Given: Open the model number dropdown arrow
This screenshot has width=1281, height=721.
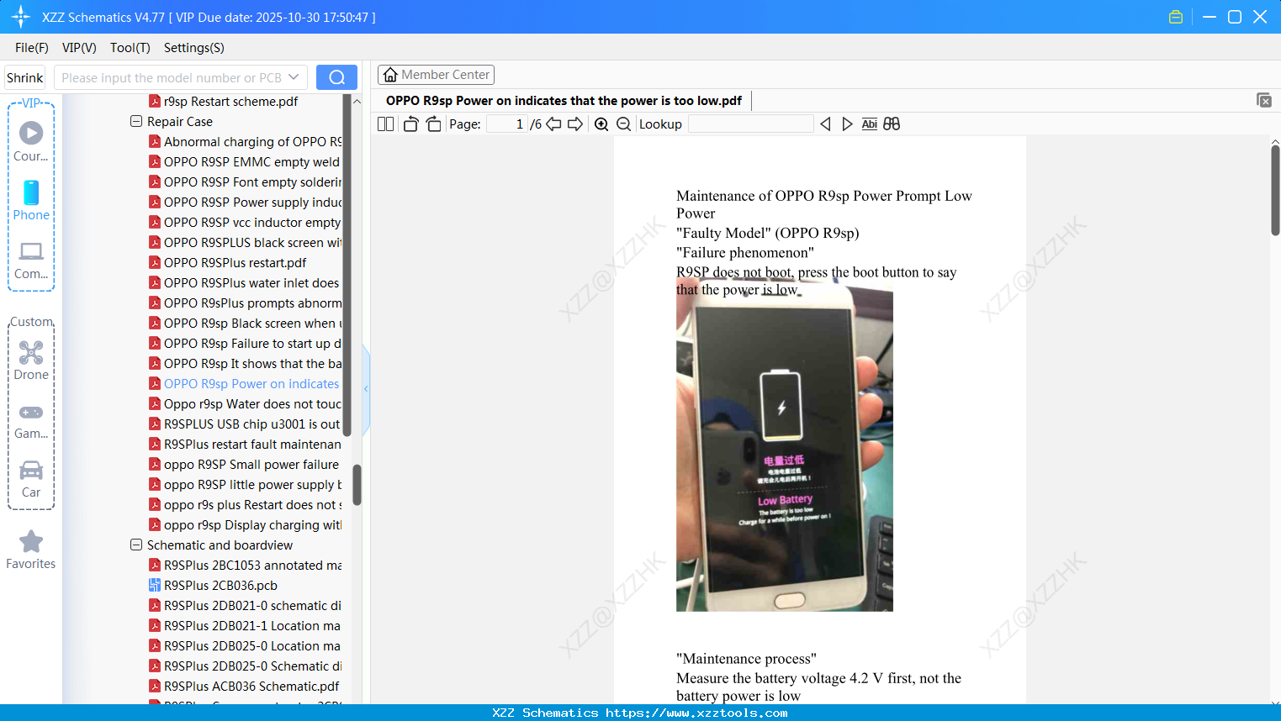Looking at the screenshot, I should coord(294,77).
